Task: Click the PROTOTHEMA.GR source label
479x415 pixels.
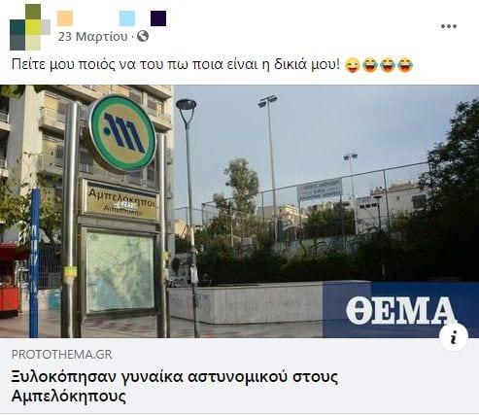Action: coord(62,355)
